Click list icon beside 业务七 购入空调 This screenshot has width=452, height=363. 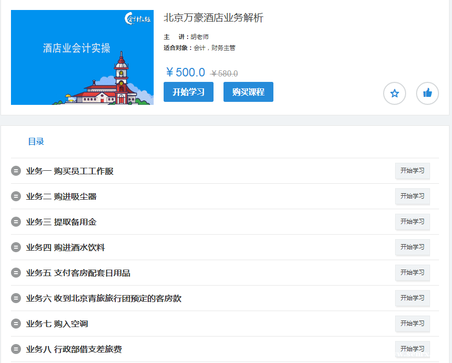(16, 324)
